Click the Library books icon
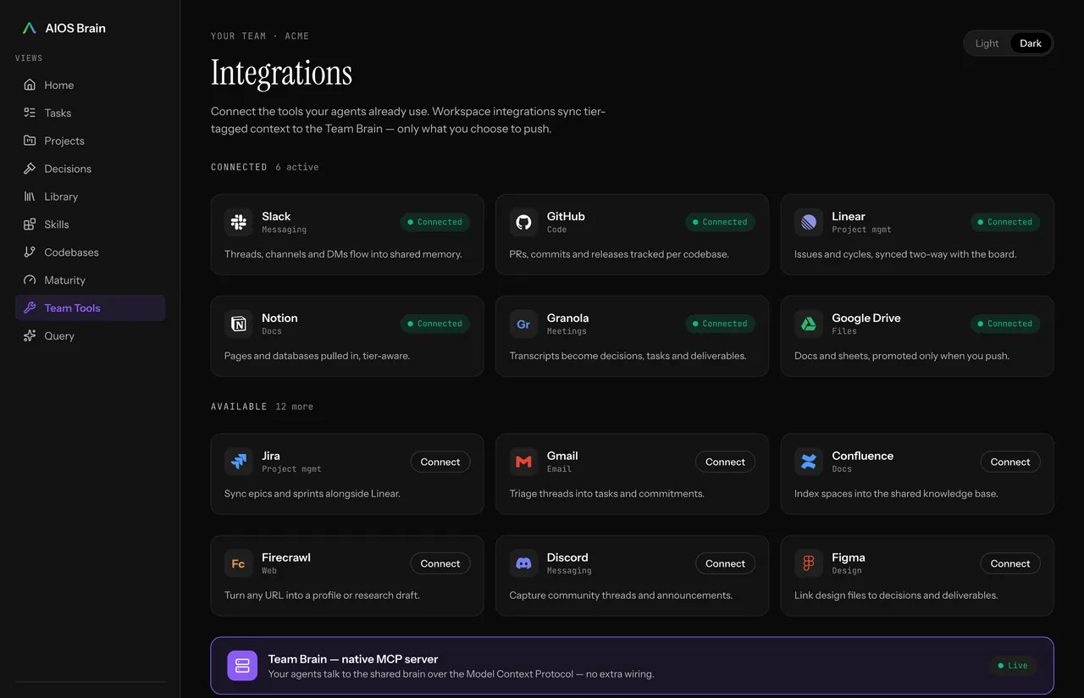1084x698 pixels. (30, 197)
